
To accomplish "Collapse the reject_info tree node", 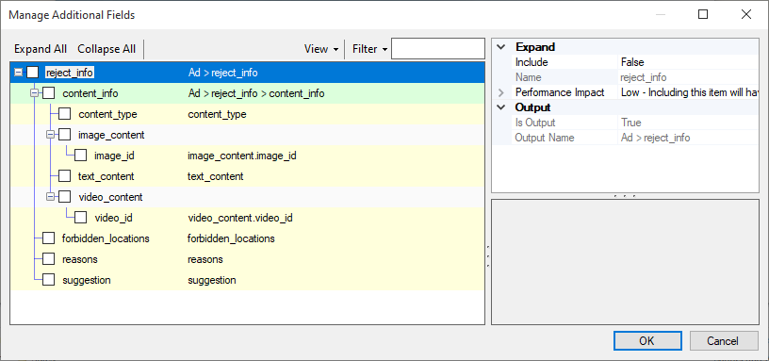I will 18,73.
